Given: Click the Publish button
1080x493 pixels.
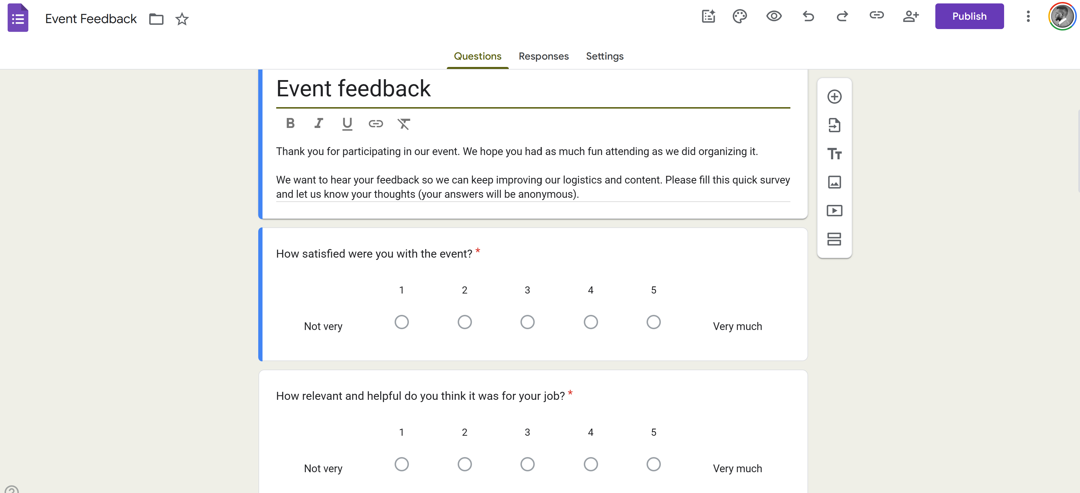Looking at the screenshot, I should [x=969, y=16].
